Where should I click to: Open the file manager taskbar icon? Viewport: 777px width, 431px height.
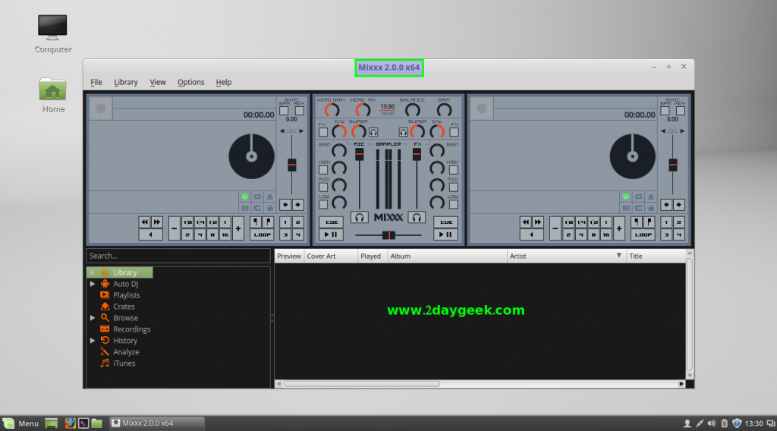coord(96,423)
